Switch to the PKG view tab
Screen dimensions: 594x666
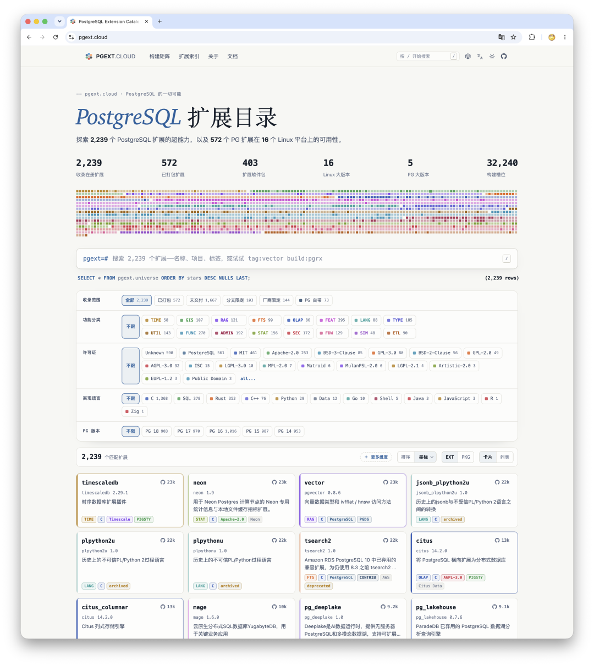[466, 457]
